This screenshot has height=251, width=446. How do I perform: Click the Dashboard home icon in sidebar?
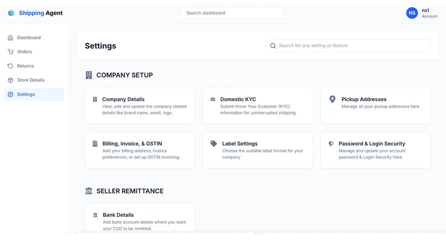click(x=11, y=37)
